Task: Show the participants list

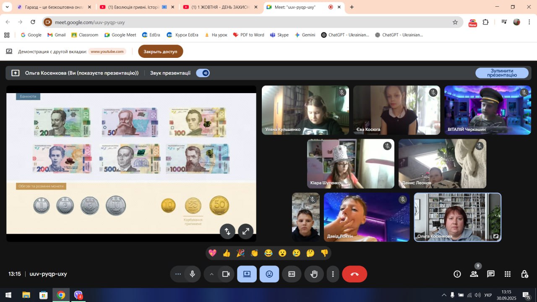Action: (x=474, y=274)
